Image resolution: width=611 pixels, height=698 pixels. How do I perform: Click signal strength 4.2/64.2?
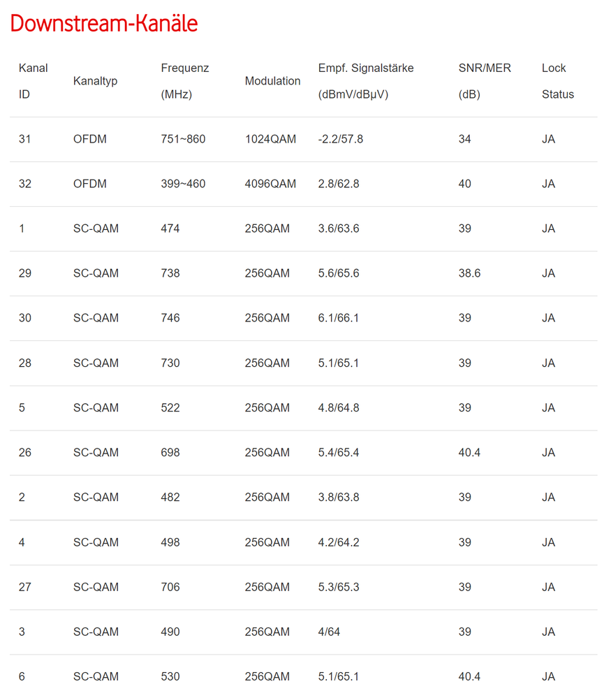click(339, 542)
